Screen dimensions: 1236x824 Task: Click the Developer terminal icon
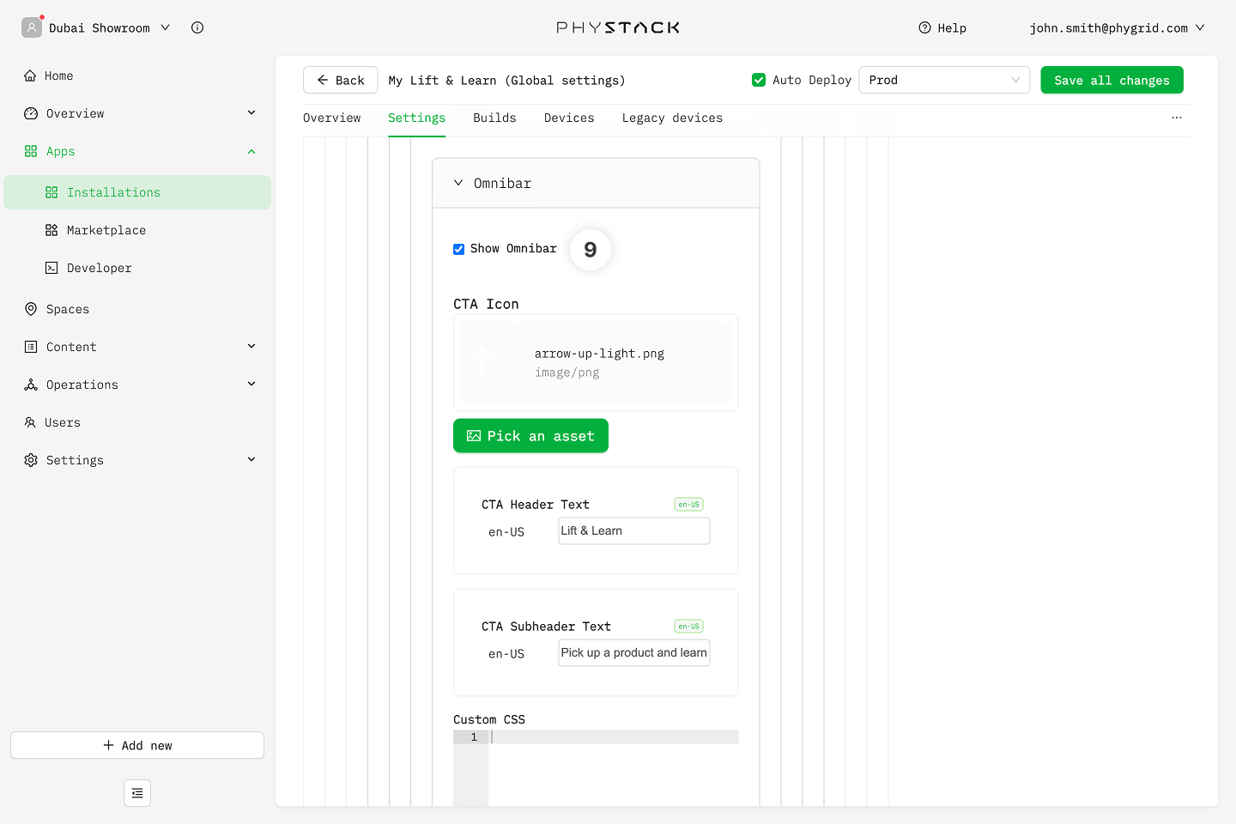click(51, 268)
